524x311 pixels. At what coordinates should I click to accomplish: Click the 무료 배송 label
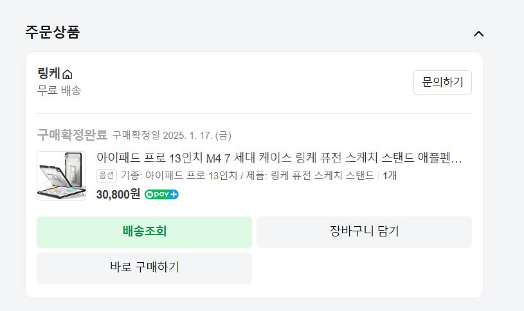point(59,91)
